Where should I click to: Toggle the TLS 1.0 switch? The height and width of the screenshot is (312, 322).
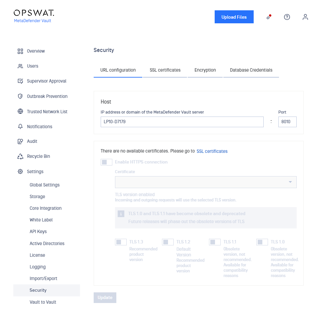pos(262,242)
